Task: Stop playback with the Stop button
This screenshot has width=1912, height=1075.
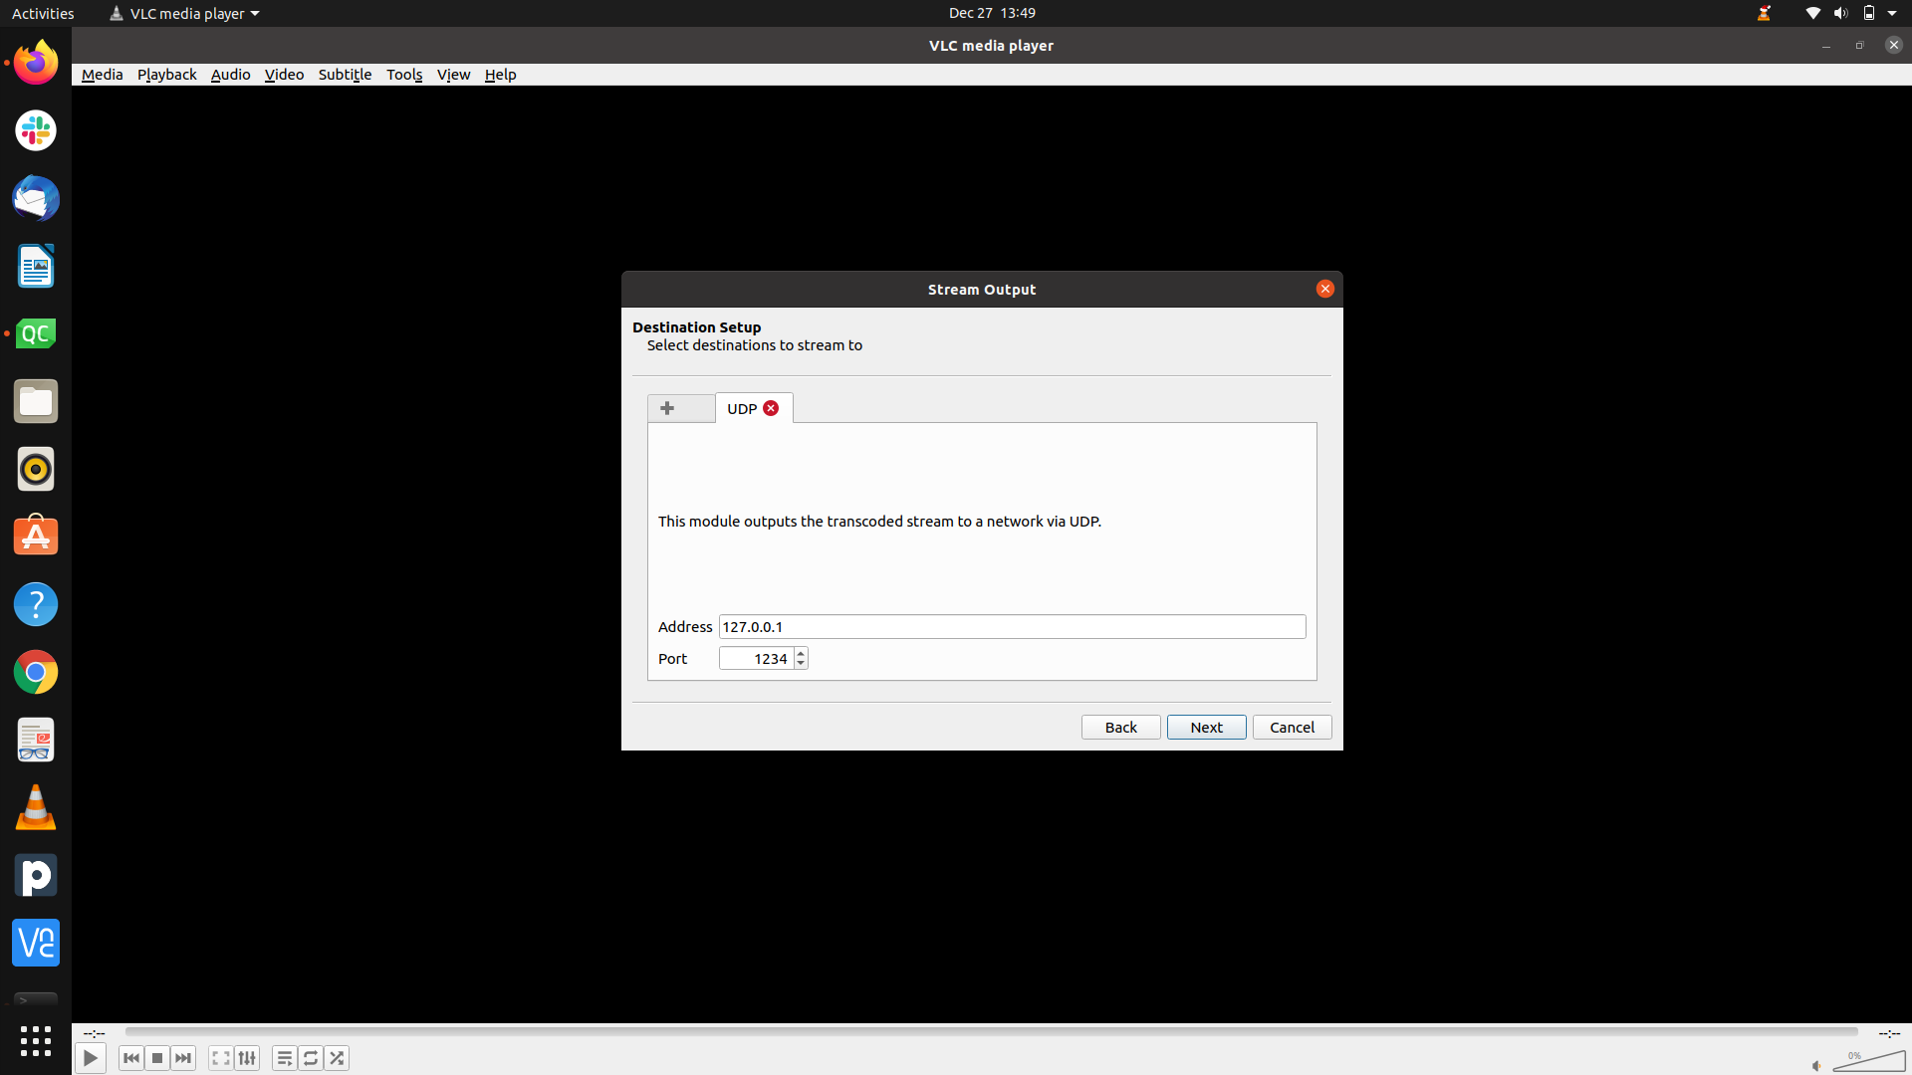Action: click(157, 1058)
